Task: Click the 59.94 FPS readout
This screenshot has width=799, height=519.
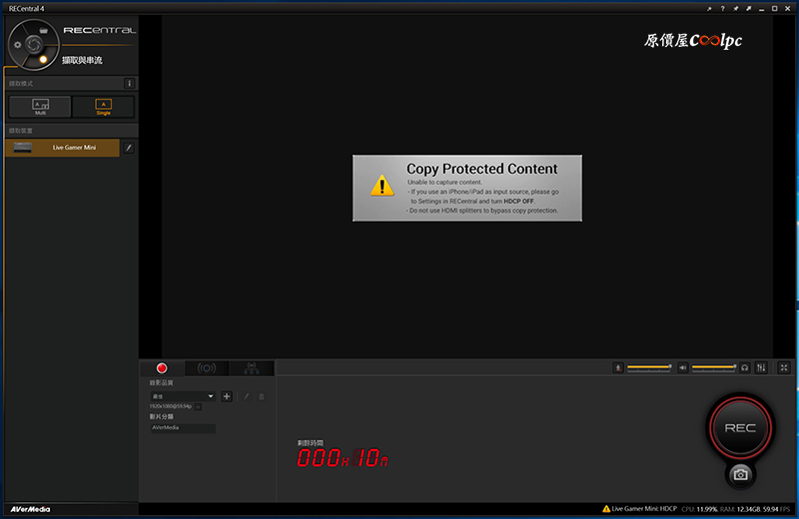Action: (776, 509)
